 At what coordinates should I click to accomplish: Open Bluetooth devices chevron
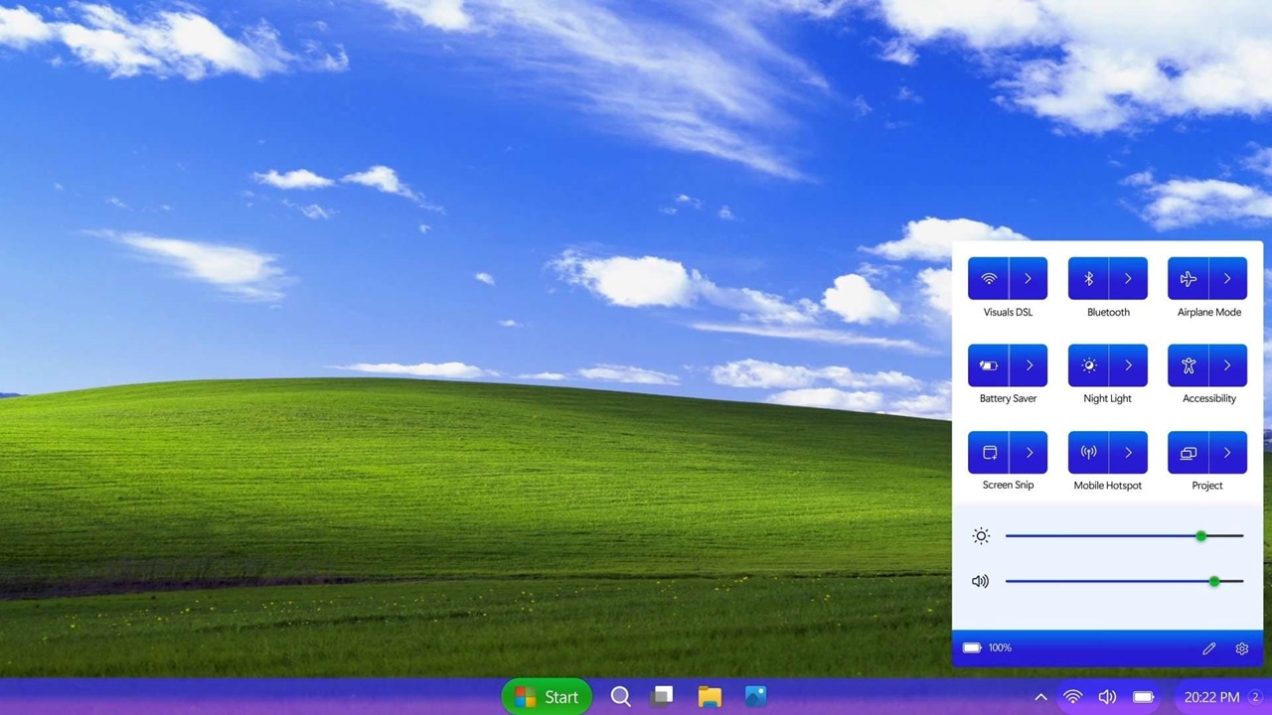[x=1128, y=279]
